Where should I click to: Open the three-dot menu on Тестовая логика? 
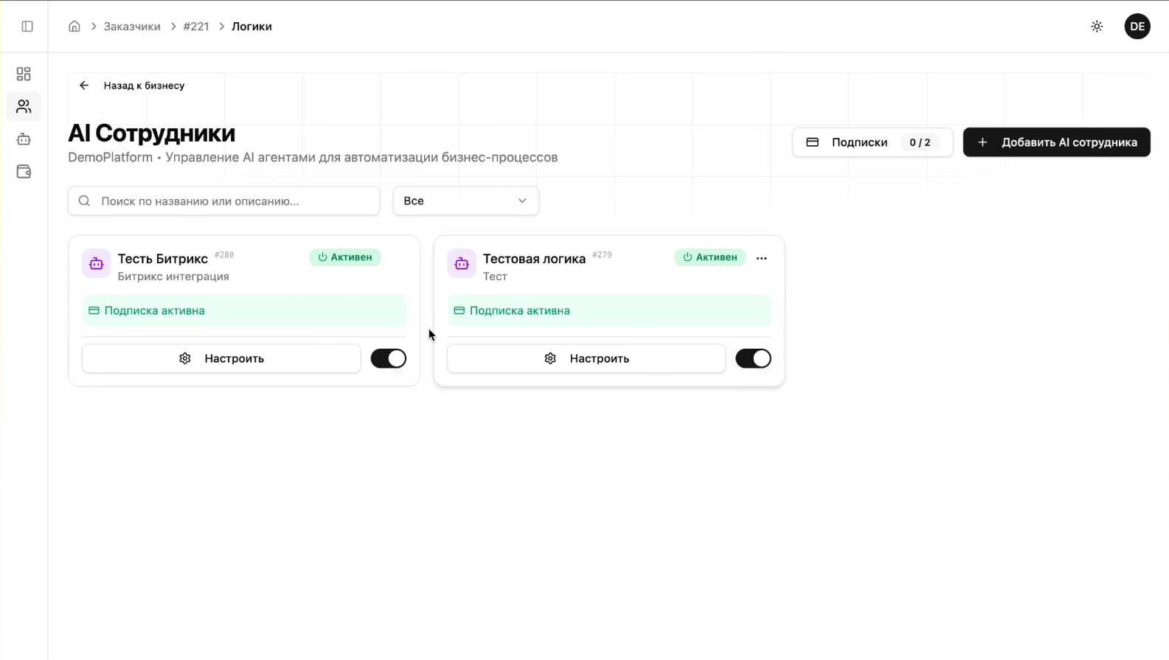pos(761,258)
